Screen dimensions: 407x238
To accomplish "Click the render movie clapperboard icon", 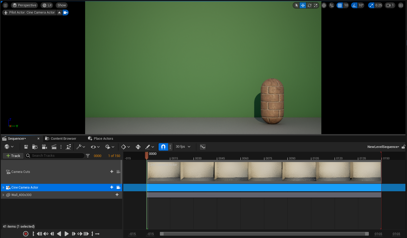I will point(54,147).
